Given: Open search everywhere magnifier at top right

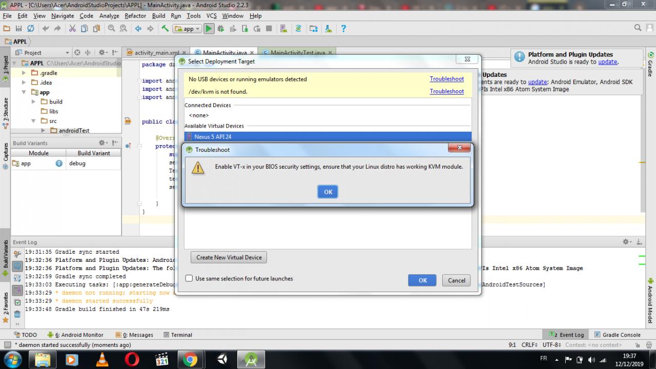Looking at the screenshot, I should 638,28.
